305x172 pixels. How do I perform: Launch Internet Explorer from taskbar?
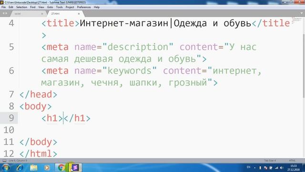20,168
